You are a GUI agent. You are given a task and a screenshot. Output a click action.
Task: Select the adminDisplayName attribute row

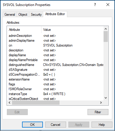click(x=55, y=40)
